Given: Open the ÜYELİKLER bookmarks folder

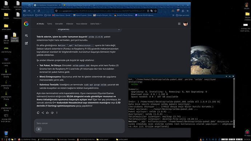Looking at the screenshot, I should 28,15.
